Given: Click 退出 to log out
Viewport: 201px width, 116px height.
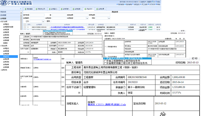Looking at the screenshot, I should pyautogui.click(x=158, y=2).
